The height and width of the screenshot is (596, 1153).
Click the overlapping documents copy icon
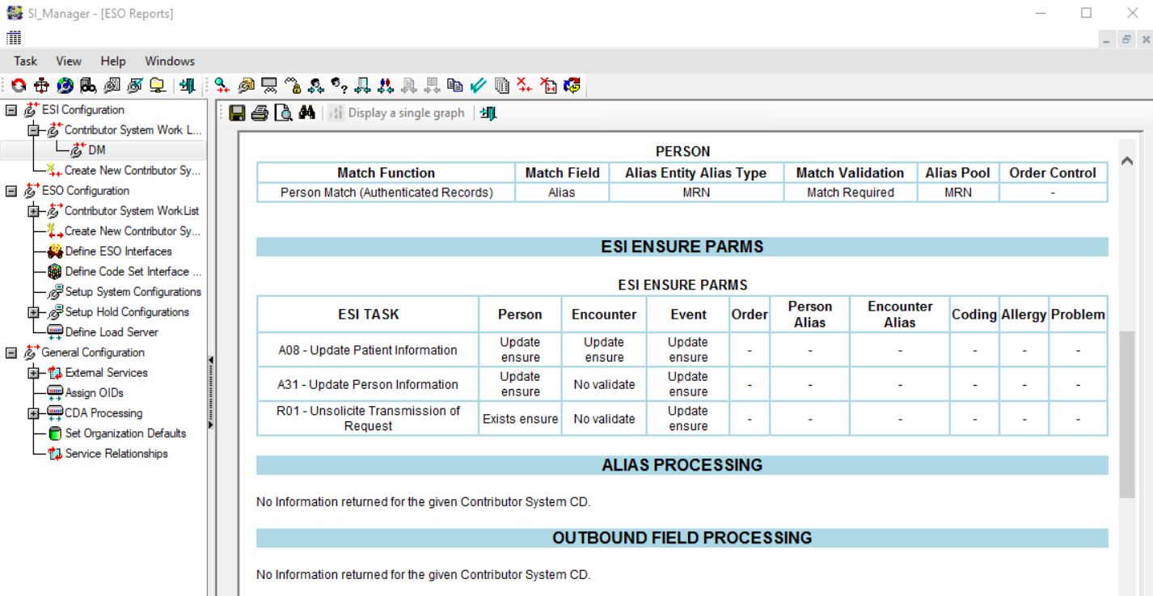click(x=455, y=85)
